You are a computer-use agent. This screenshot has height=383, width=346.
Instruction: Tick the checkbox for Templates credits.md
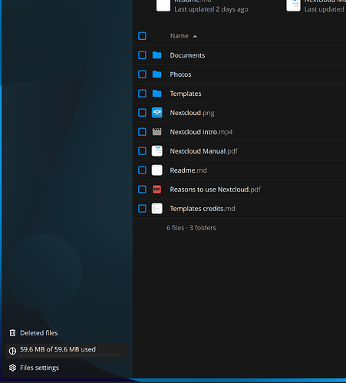pyautogui.click(x=142, y=209)
